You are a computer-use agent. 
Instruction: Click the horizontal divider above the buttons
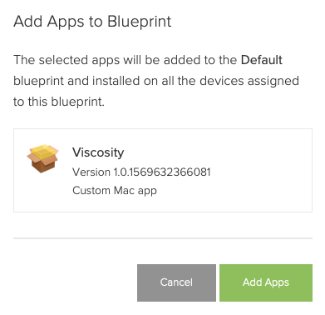point(163,238)
